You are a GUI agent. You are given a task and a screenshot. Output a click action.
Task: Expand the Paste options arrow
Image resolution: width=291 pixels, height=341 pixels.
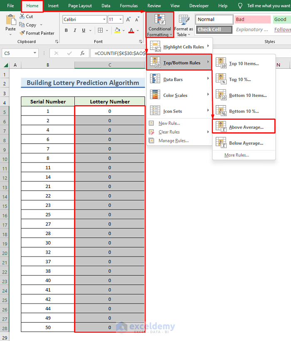point(10,35)
